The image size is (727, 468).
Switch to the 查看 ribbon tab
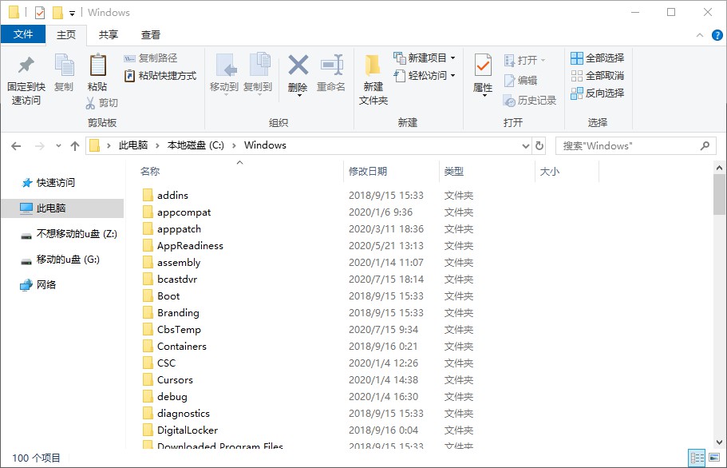[151, 35]
